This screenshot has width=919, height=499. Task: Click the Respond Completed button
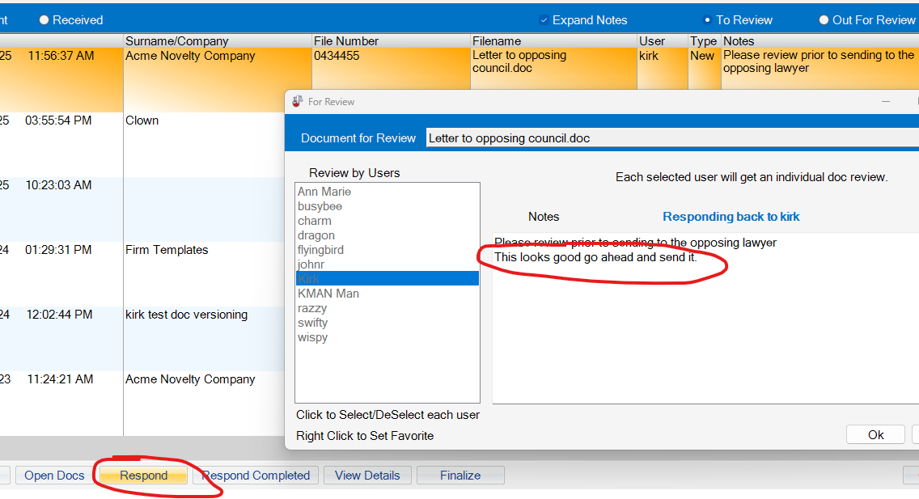[x=256, y=476]
